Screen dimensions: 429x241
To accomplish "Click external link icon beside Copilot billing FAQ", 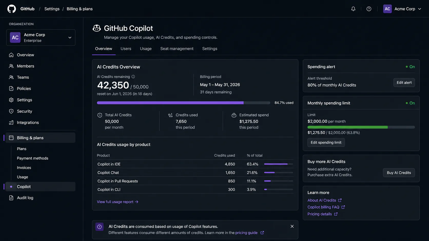I will tap(343, 207).
